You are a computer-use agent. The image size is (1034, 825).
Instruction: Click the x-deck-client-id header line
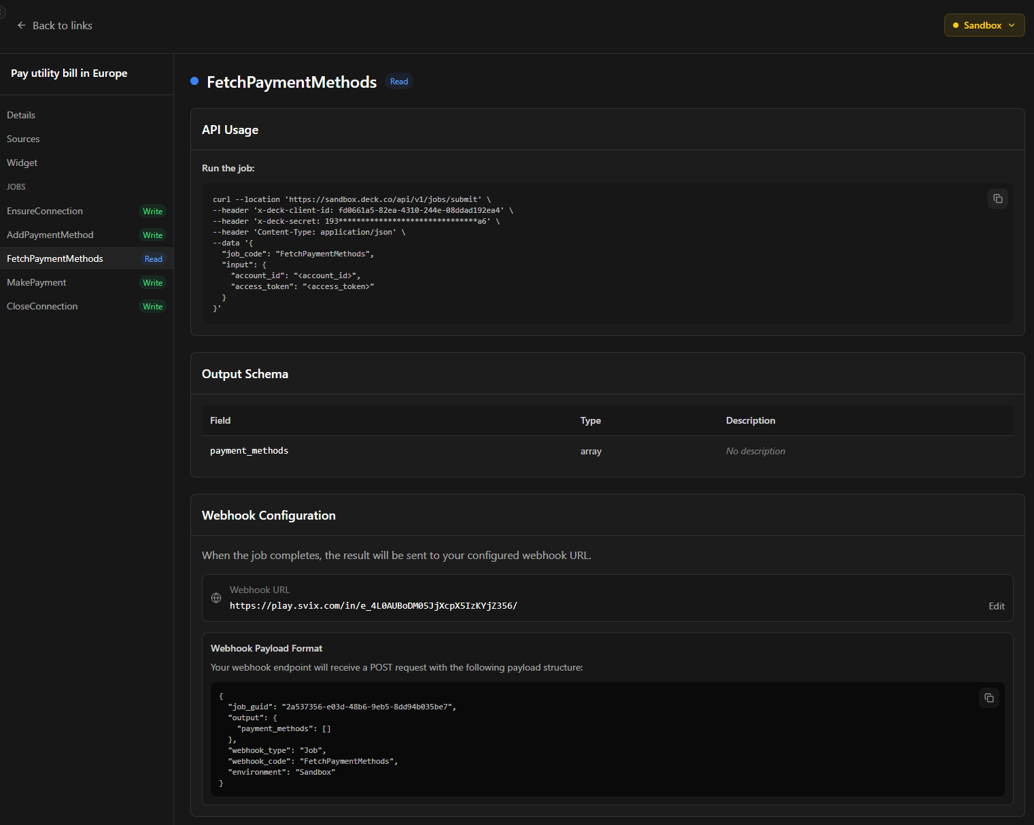pos(363,210)
